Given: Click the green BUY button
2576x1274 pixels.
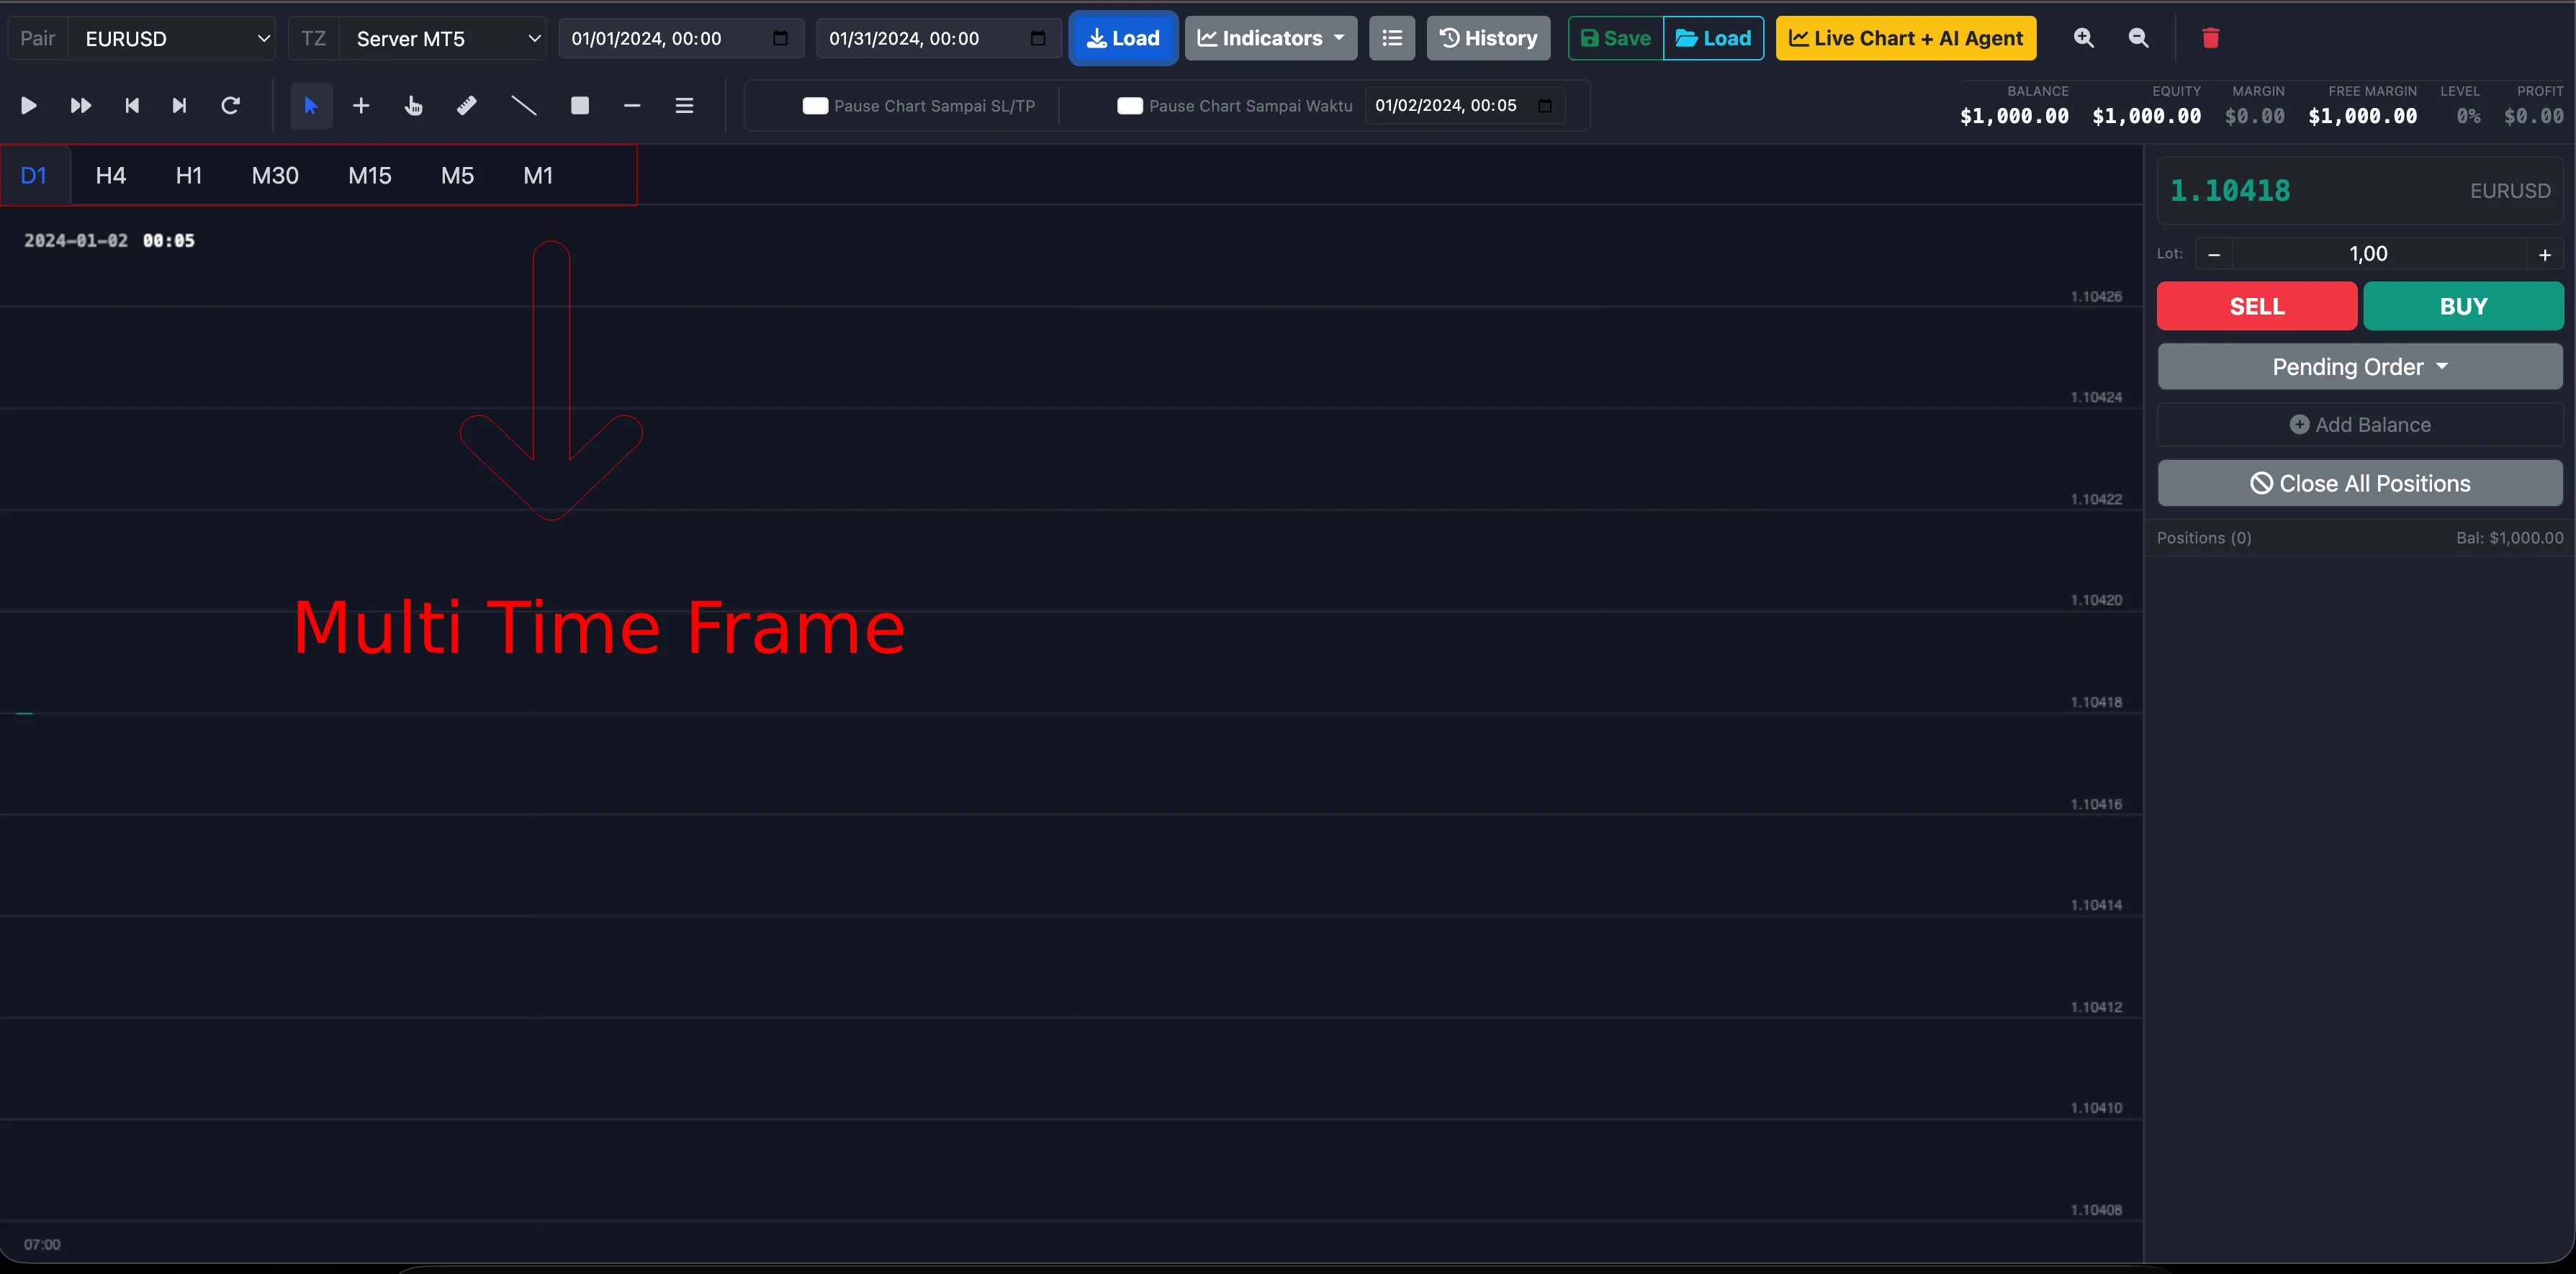Looking at the screenshot, I should [x=2464, y=306].
